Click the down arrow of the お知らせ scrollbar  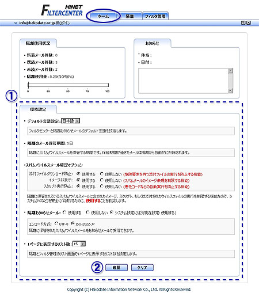(230, 90)
